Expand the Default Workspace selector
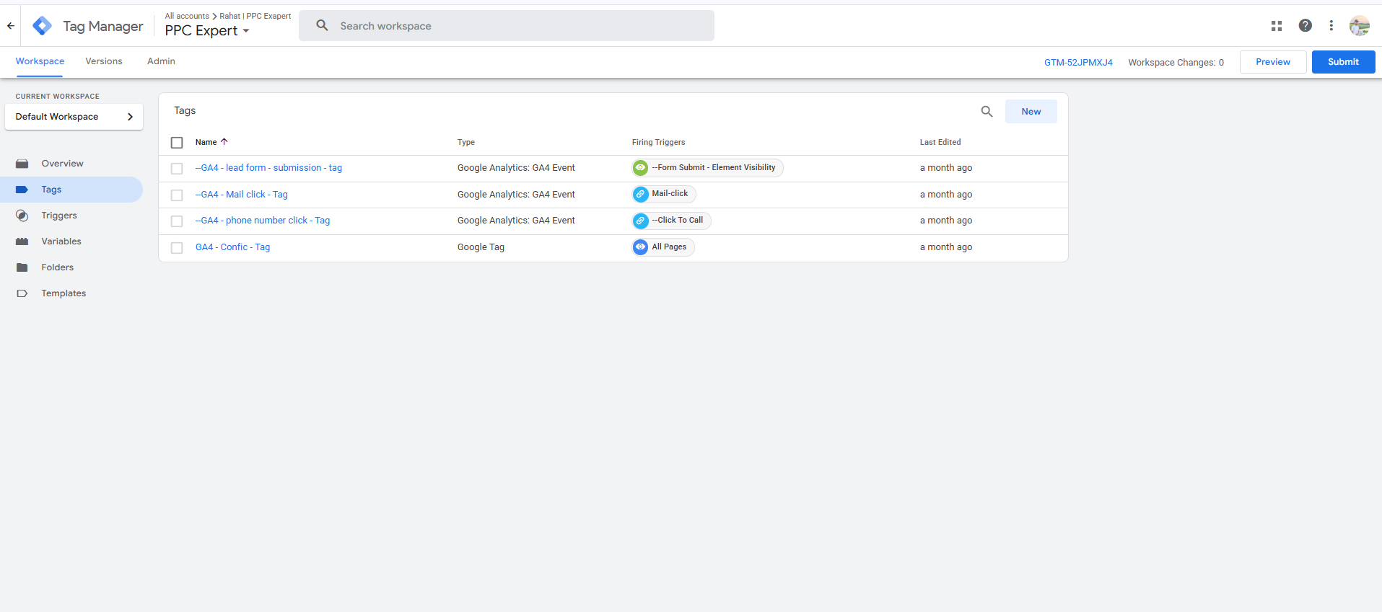Viewport: 1382px width, 612px height. click(74, 117)
